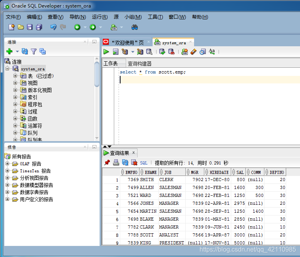Click the Rollback icon in worksheet toolbar
The width and height of the screenshot is (300, 257).
coord(171,52)
